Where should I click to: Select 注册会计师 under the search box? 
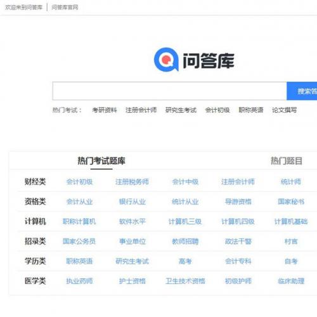click(x=141, y=110)
